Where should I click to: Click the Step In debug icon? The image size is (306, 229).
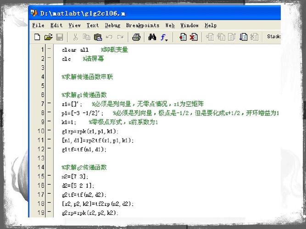click(221, 37)
